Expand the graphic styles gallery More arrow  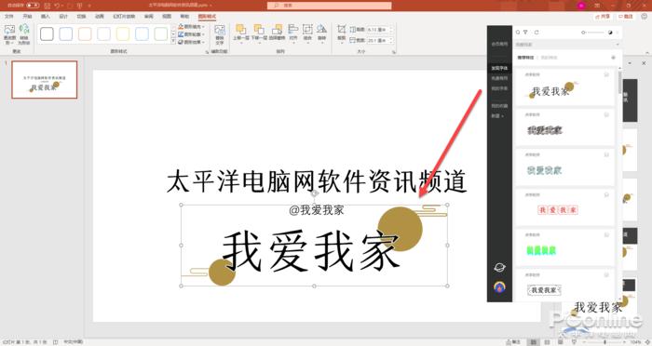173,42
